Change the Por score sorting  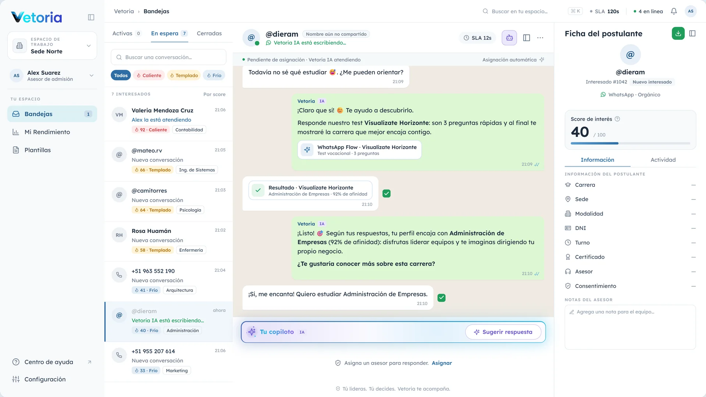tap(214, 94)
